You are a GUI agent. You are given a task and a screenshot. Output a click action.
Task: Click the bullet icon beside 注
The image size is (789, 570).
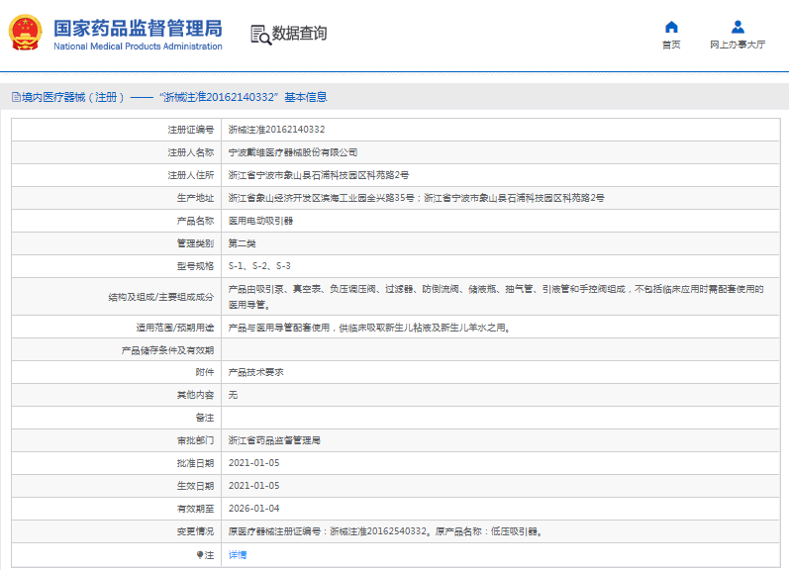point(200,555)
